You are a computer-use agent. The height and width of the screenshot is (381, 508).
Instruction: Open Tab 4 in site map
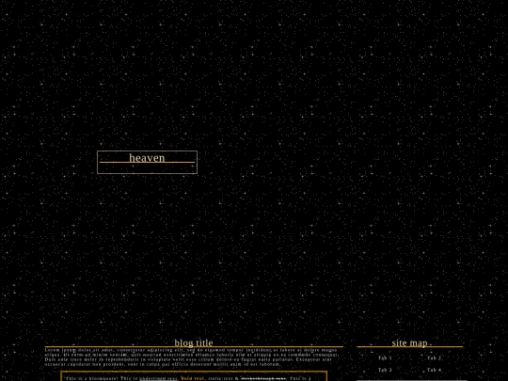[x=434, y=370]
